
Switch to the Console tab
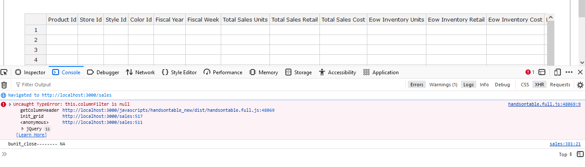coord(66,72)
